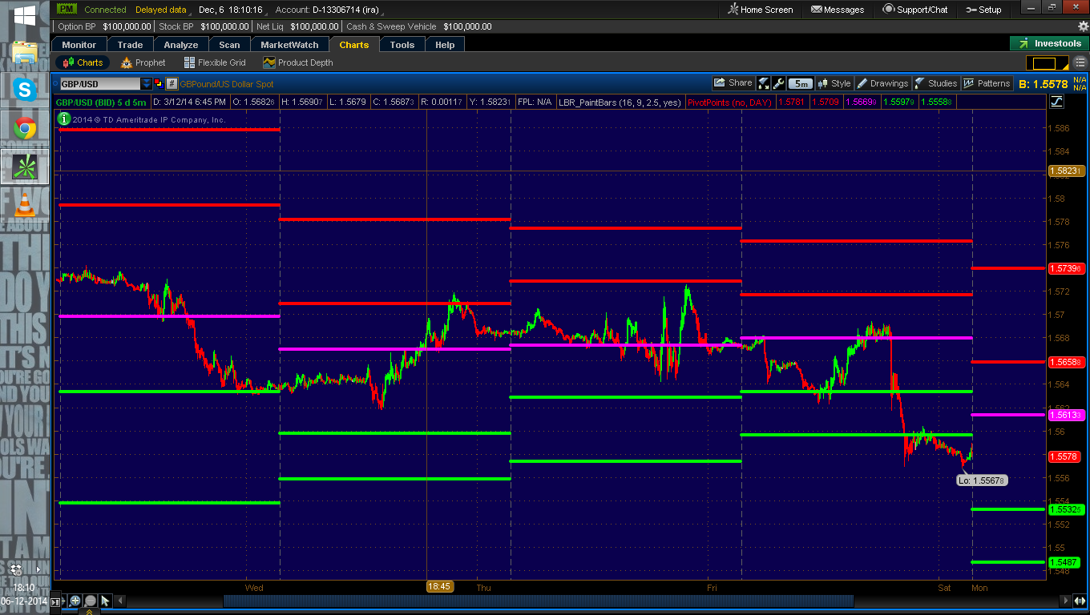Screen dimensions: 1090x615
Task: Click the 1.5823 price cursor label
Action: tap(1067, 171)
